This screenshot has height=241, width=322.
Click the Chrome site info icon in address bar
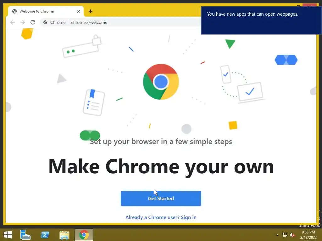(x=45, y=22)
